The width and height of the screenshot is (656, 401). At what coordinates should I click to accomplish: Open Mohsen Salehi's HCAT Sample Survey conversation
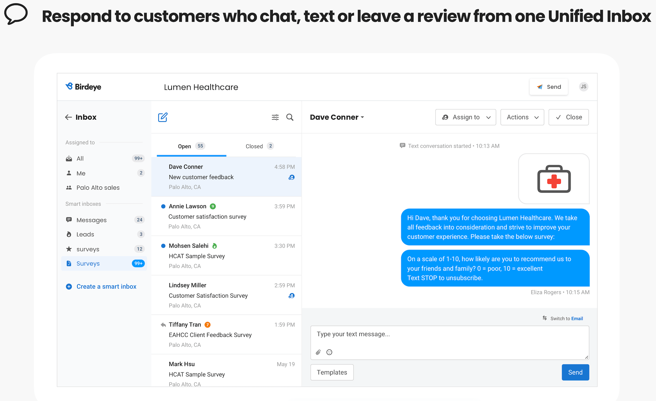click(x=227, y=256)
